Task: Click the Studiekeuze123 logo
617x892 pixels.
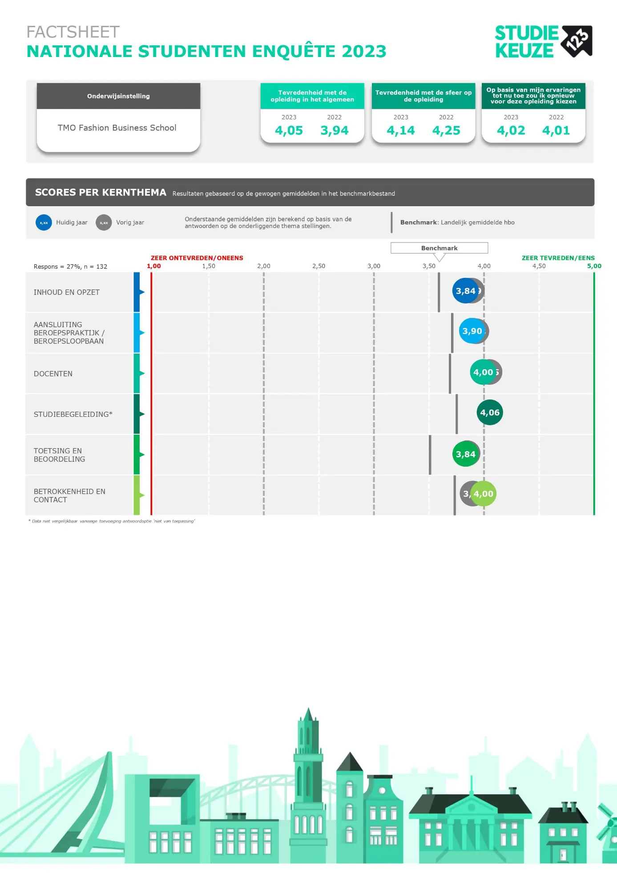Action: 543,42
